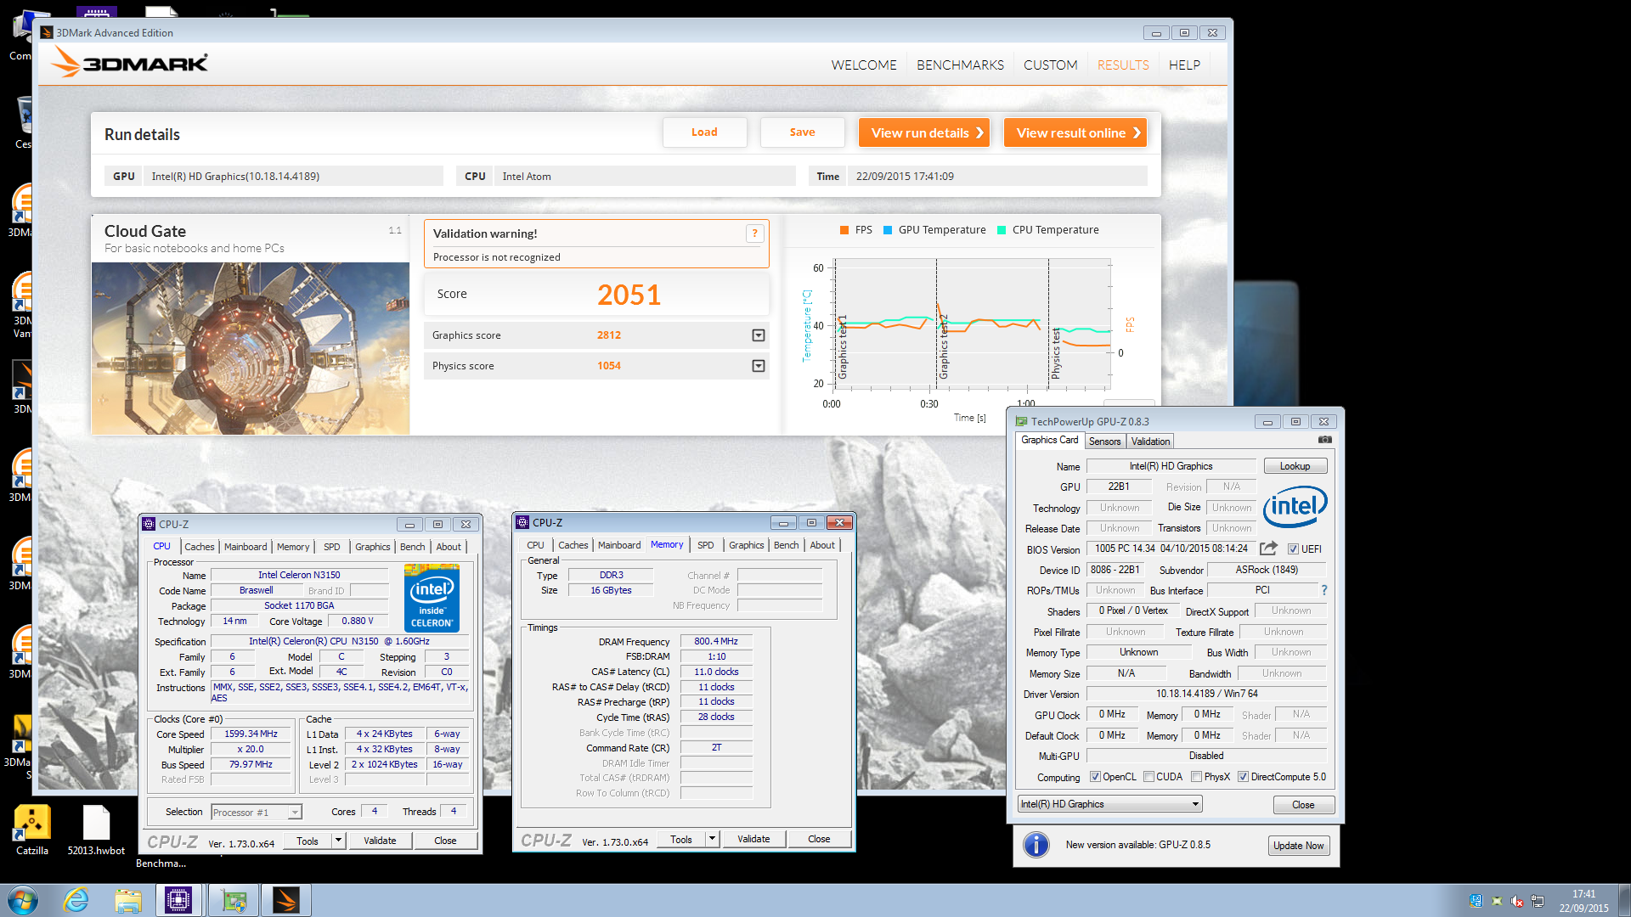Click the GPU-Z info update icon

(1036, 845)
